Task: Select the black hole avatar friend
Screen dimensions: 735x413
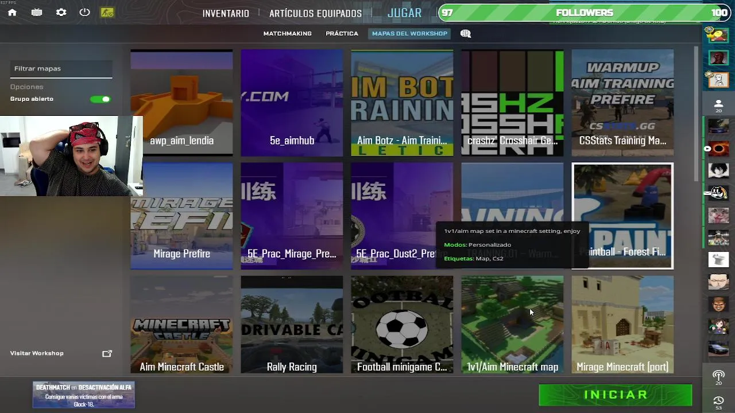Action: coord(718,149)
